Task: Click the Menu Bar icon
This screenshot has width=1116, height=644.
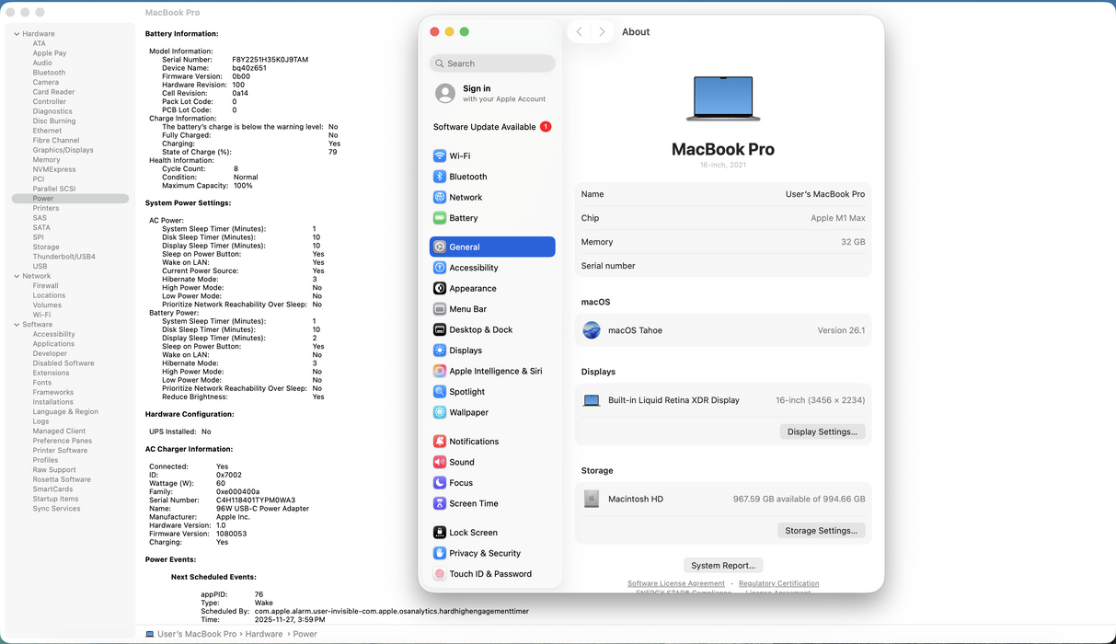Action: [x=440, y=309]
